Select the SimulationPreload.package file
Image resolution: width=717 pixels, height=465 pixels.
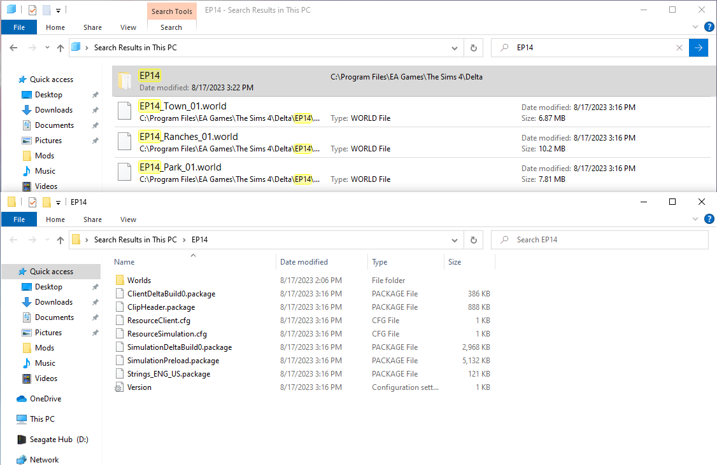pyautogui.click(x=173, y=361)
